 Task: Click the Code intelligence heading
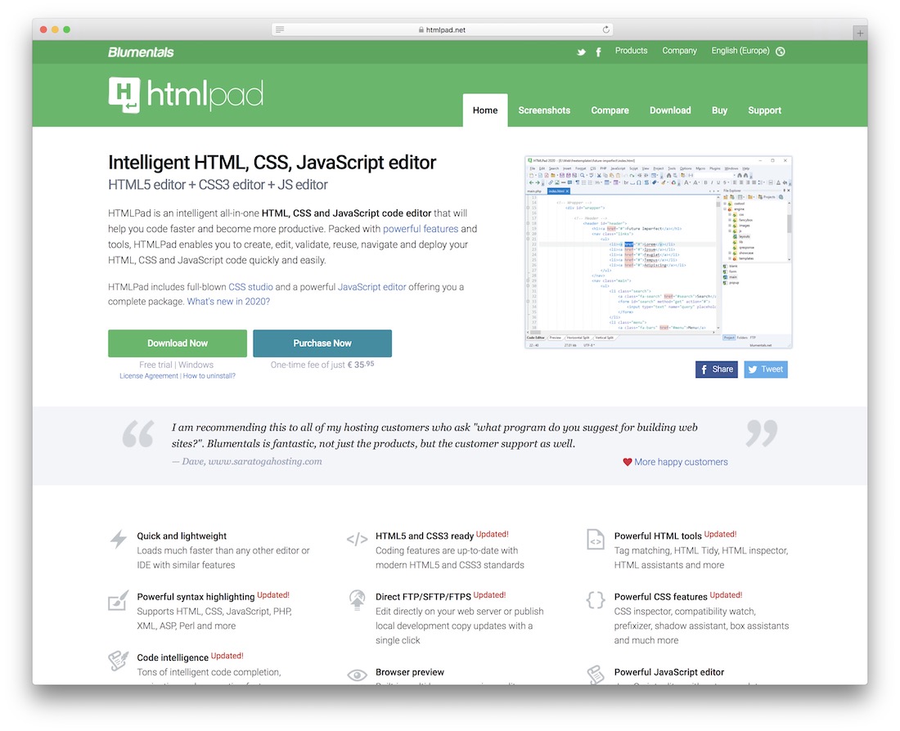click(172, 657)
